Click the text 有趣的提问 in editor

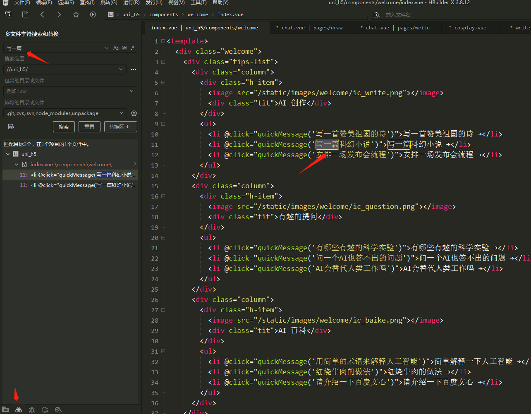pyautogui.click(x=297, y=217)
